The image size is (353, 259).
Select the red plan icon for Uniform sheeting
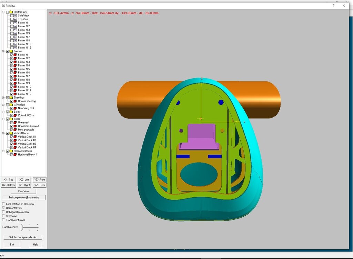[x=15, y=101]
